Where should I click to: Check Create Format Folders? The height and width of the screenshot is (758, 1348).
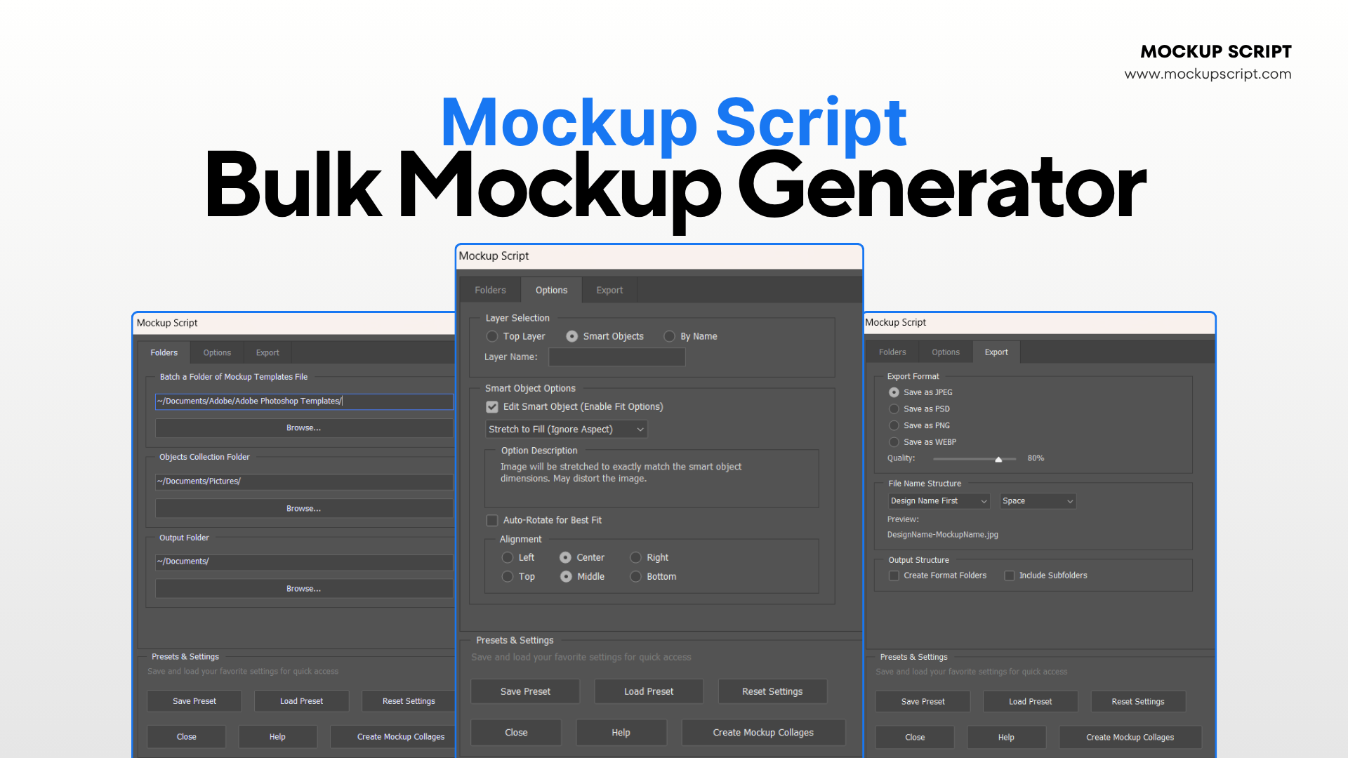tap(894, 576)
